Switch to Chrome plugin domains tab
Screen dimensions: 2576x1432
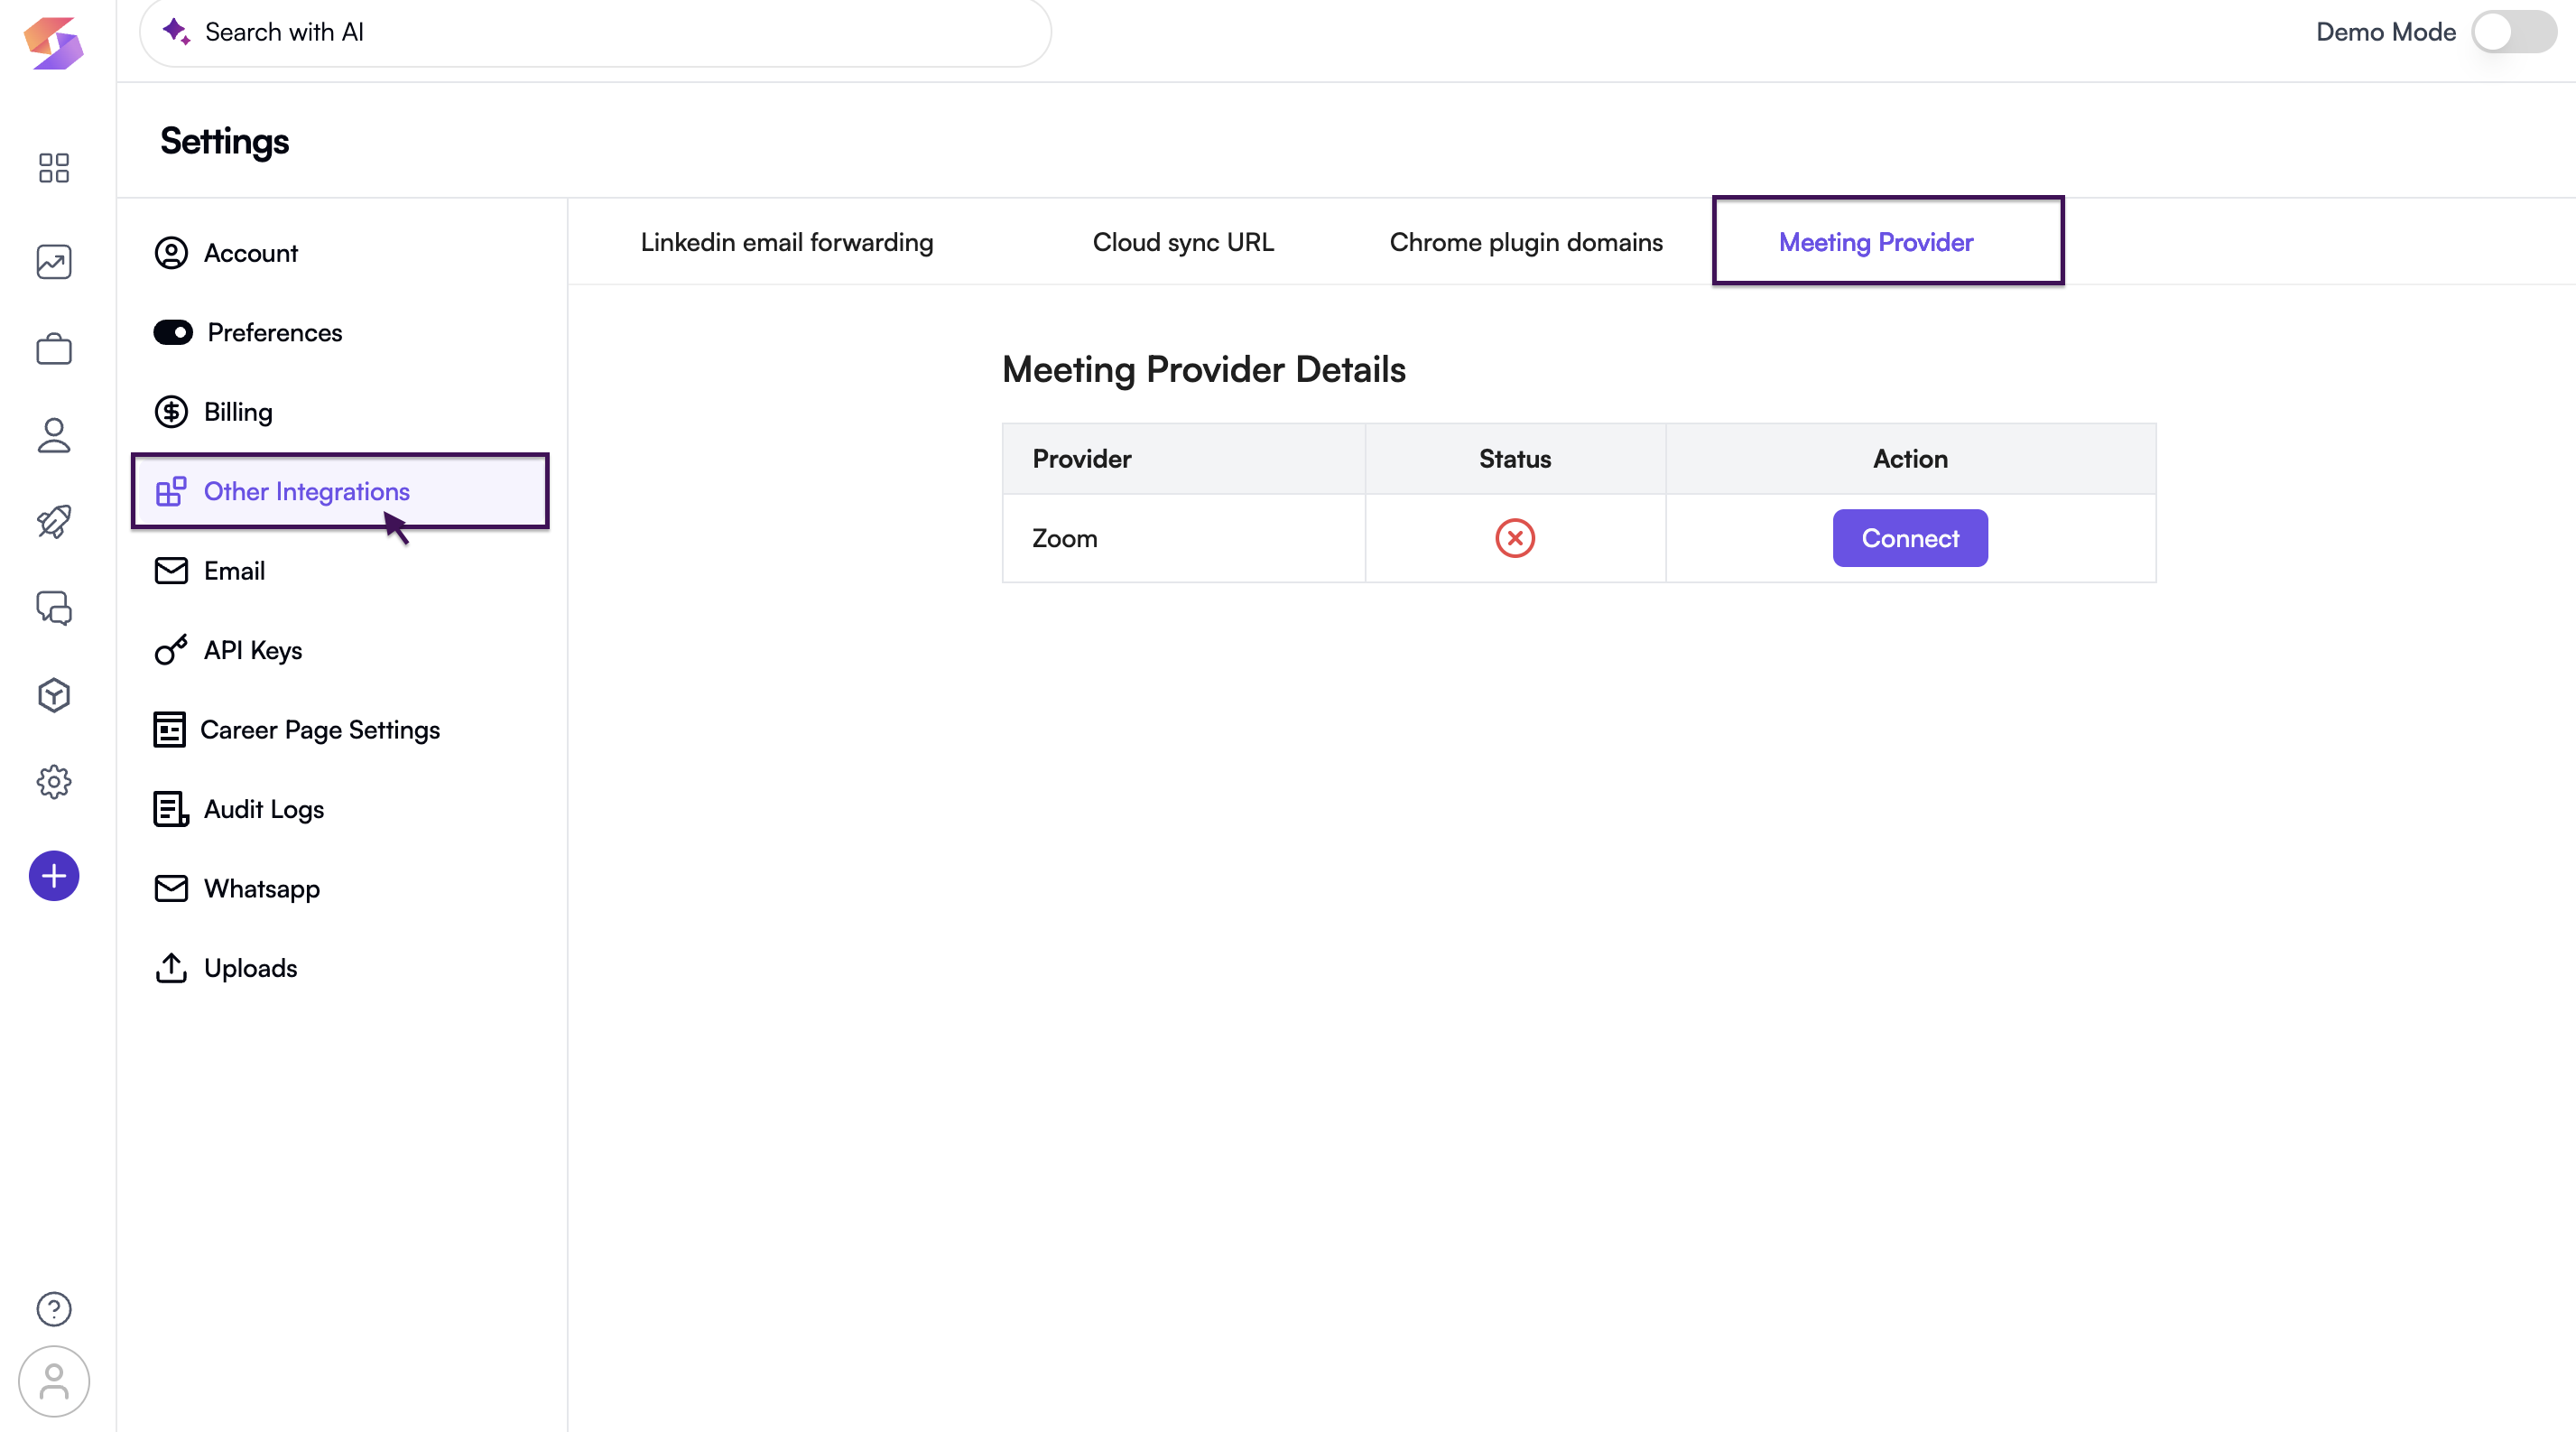(1526, 242)
